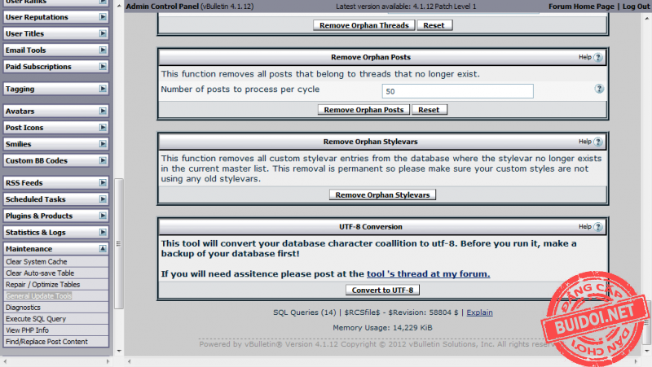Expand the Email Tools menu arrow

click(x=103, y=50)
